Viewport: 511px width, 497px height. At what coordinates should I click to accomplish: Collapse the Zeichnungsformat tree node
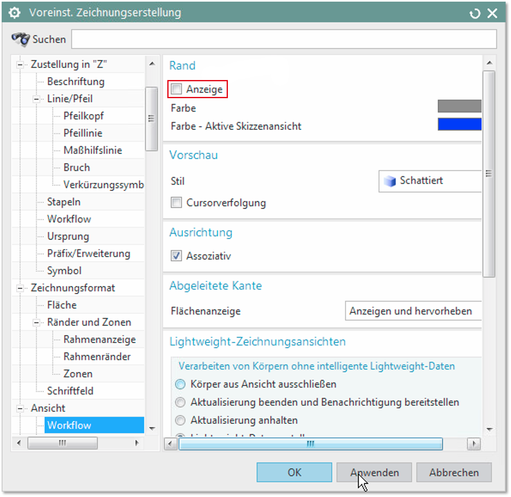pyautogui.click(x=20, y=288)
